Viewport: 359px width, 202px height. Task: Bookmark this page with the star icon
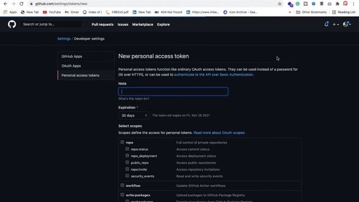pyautogui.click(x=279, y=4)
